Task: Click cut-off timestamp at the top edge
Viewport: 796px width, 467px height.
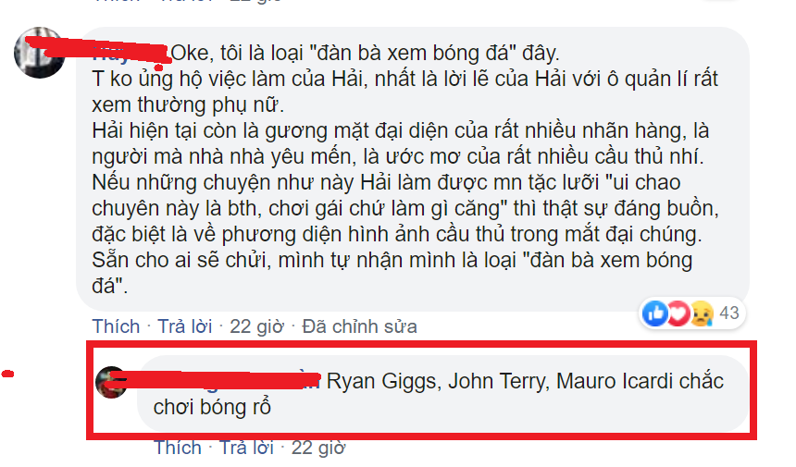Action: pyautogui.click(x=255, y=2)
